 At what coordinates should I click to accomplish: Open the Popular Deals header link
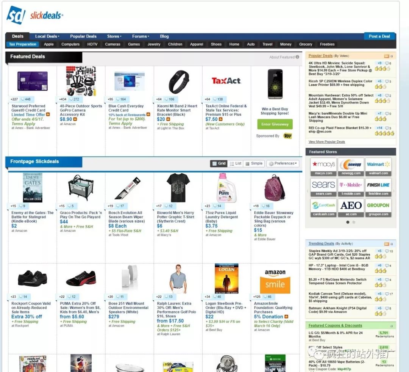pyautogui.click(x=321, y=56)
